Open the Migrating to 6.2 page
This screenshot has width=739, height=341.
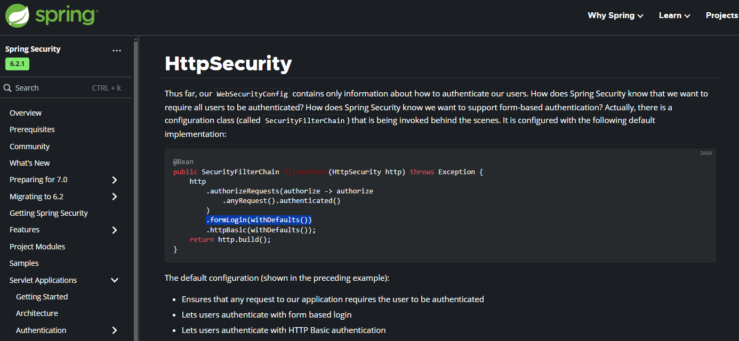click(x=36, y=197)
